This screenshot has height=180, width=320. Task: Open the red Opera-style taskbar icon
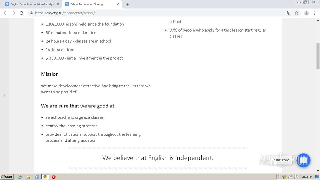point(53,177)
